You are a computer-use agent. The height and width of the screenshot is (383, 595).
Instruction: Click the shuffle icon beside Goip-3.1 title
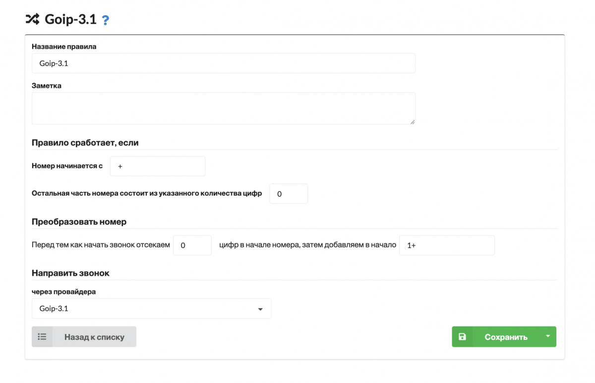(x=32, y=19)
